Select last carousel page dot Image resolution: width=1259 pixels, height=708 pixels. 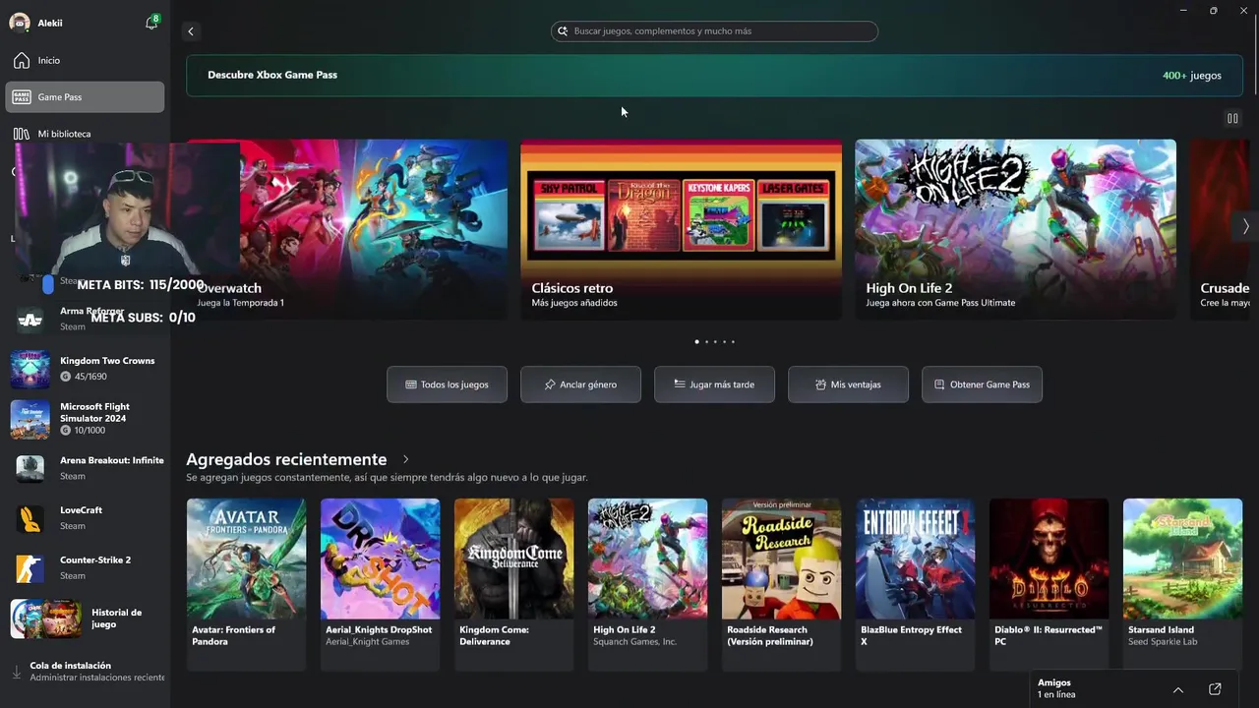point(733,342)
